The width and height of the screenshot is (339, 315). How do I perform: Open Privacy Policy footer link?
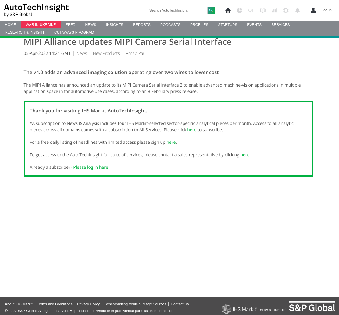88,304
